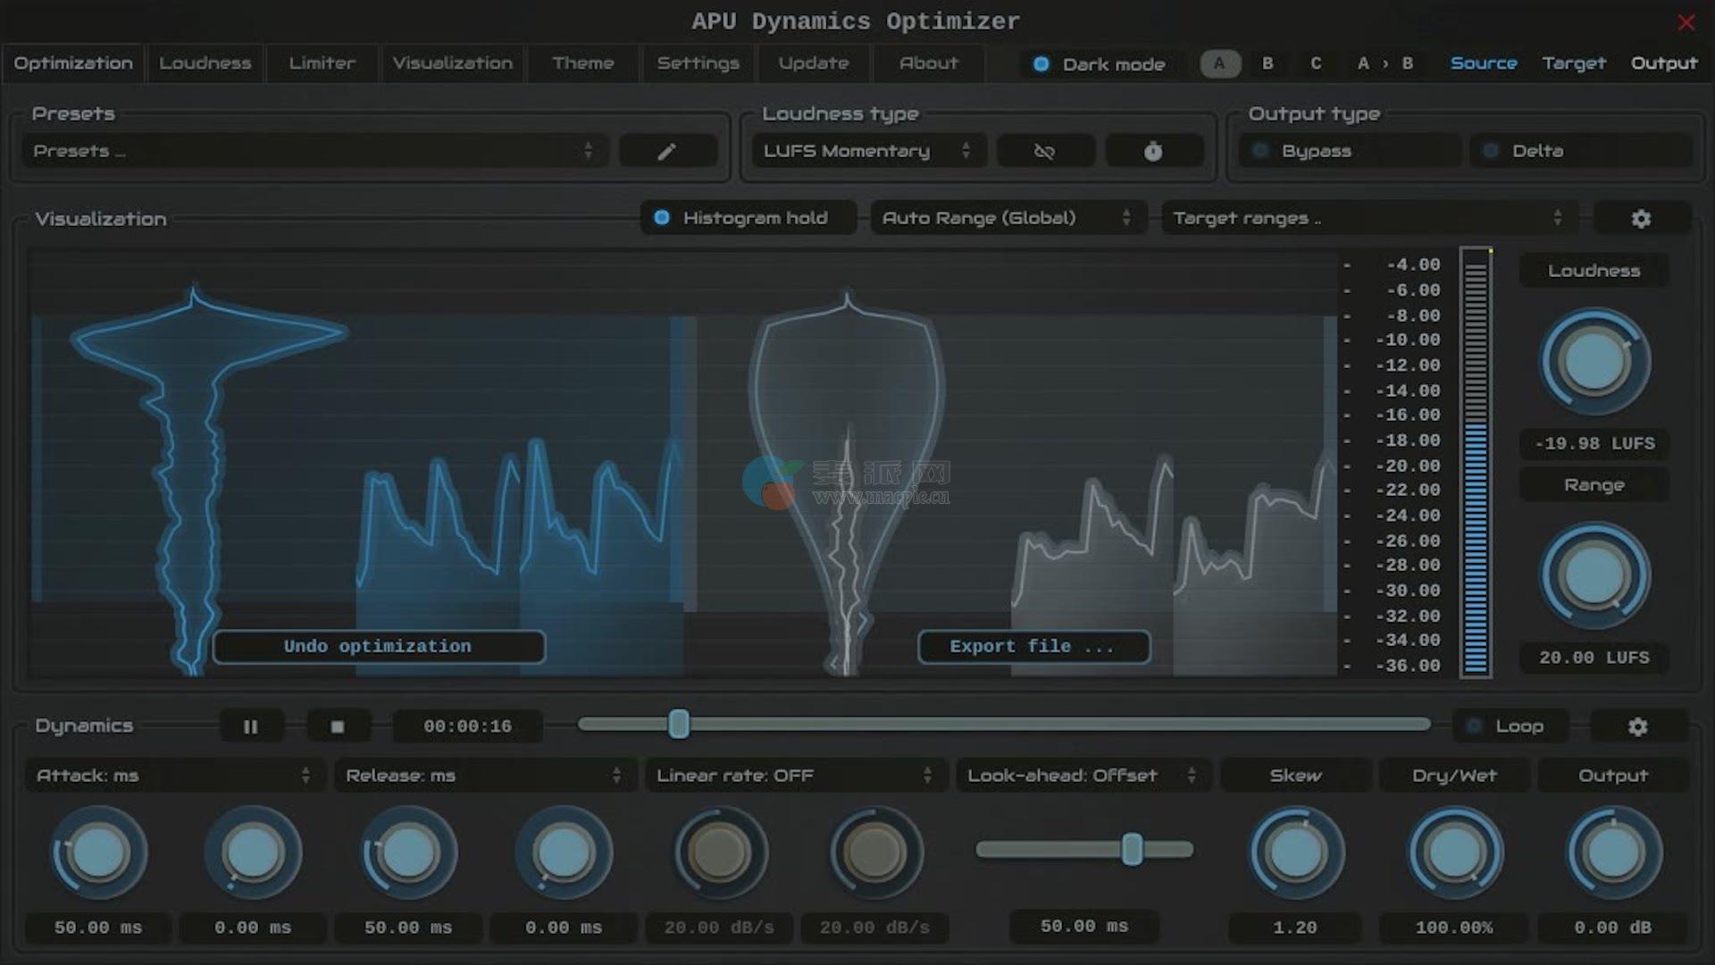Click Undo optimization button

pyautogui.click(x=379, y=647)
